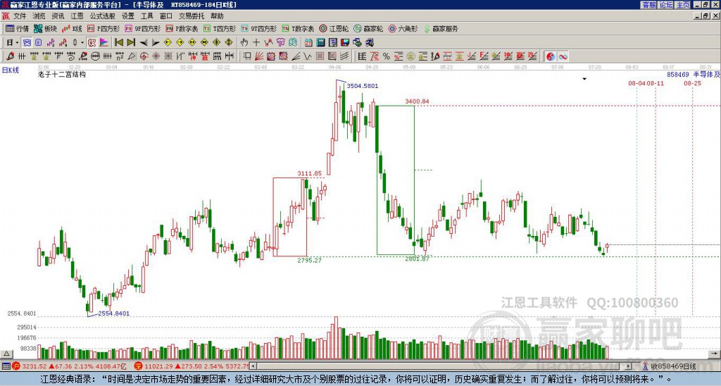Screen dimensions: 721x386
Task: Open the 交易委托 menu
Action: pyautogui.click(x=192, y=16)
